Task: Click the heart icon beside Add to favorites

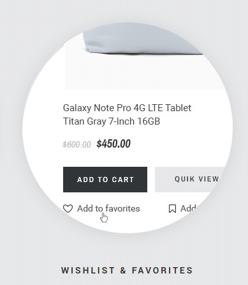Action: click(68, 208)
